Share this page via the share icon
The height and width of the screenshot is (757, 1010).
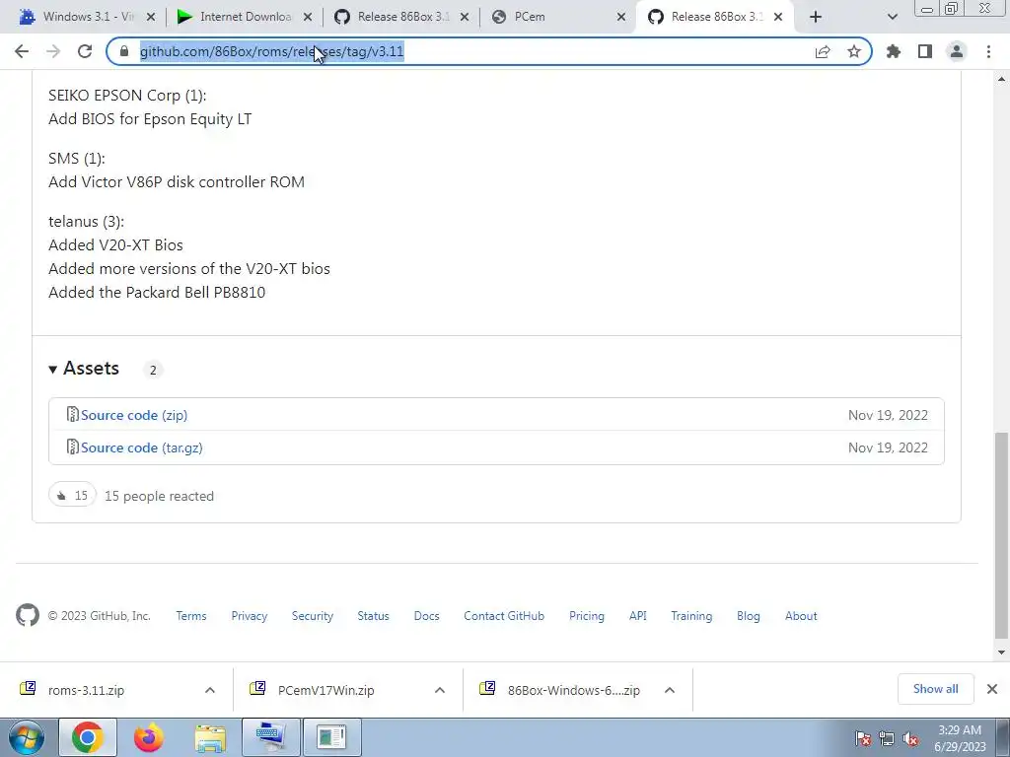[823, 51]
